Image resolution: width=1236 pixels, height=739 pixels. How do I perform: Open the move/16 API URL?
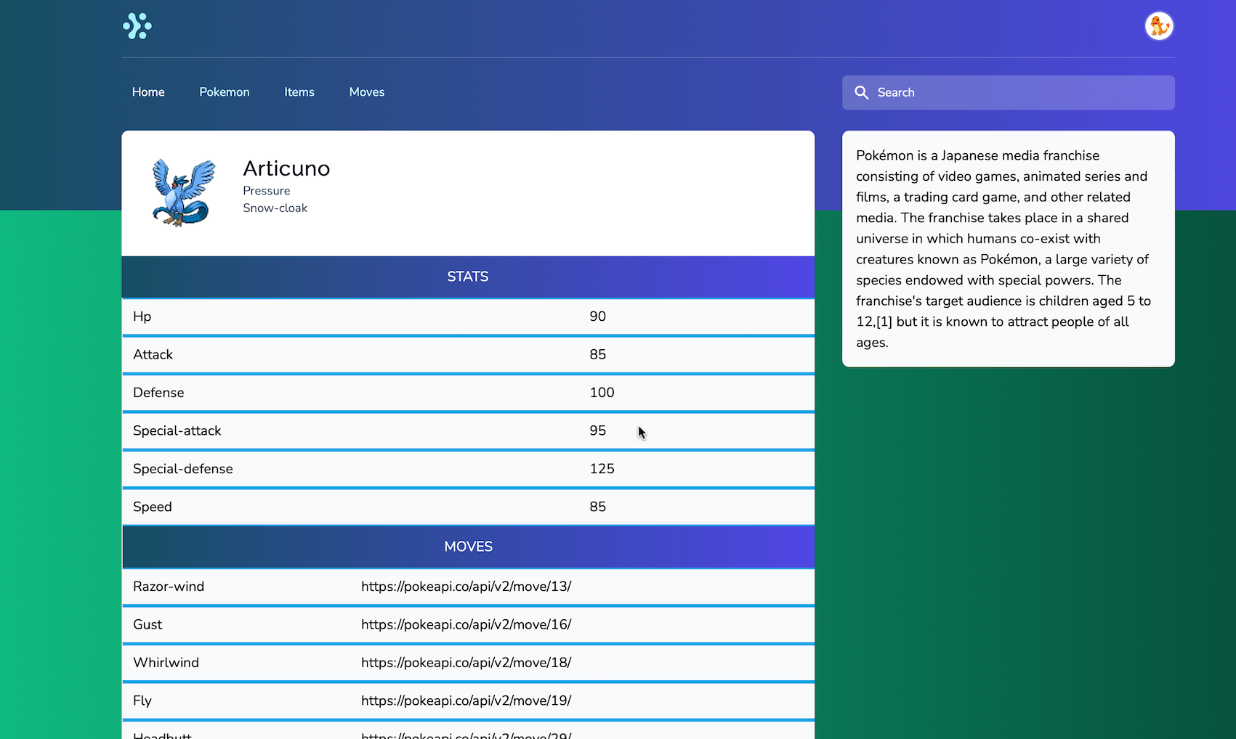tap(466, 624)
